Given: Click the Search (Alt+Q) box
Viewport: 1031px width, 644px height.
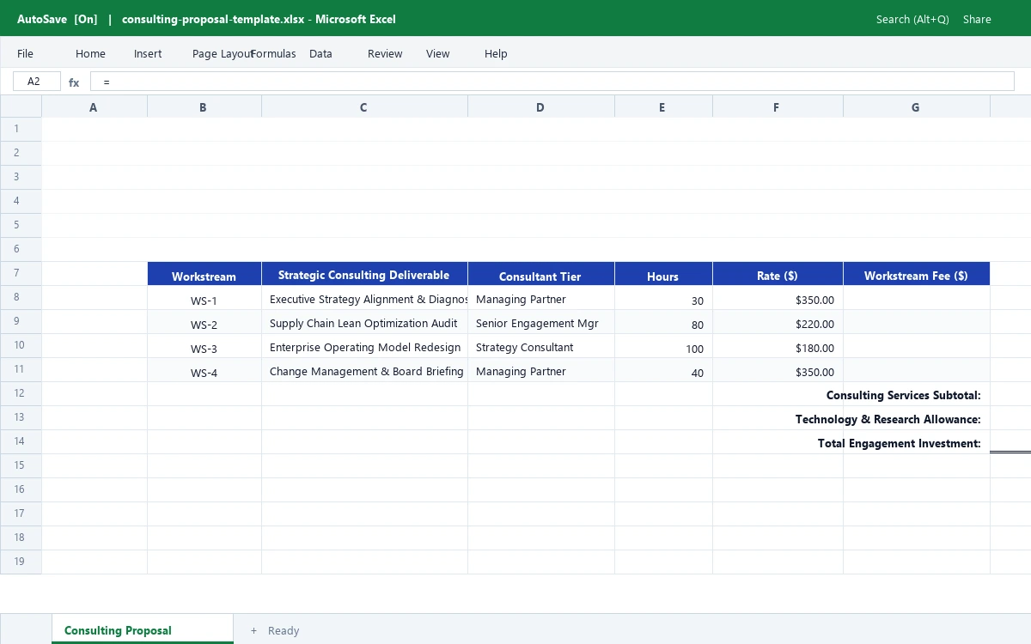Looking at the screenshot, I should point(912,19).
